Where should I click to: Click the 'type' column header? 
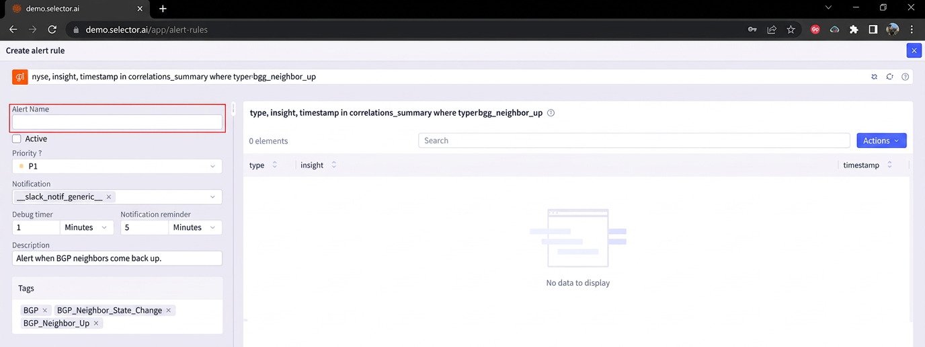click(x=257, y=165)
